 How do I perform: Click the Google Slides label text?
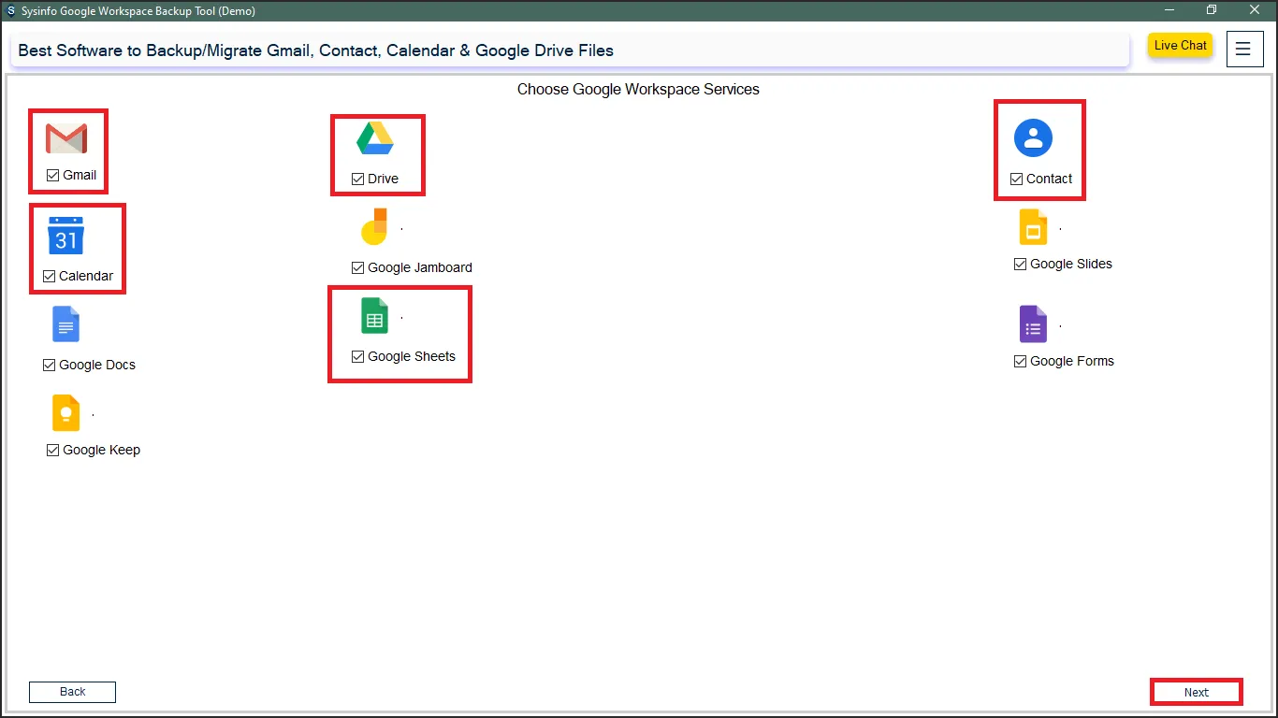point(1071,264)
